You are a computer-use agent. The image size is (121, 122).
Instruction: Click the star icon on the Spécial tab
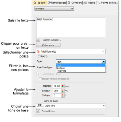[x=35, y=3]
